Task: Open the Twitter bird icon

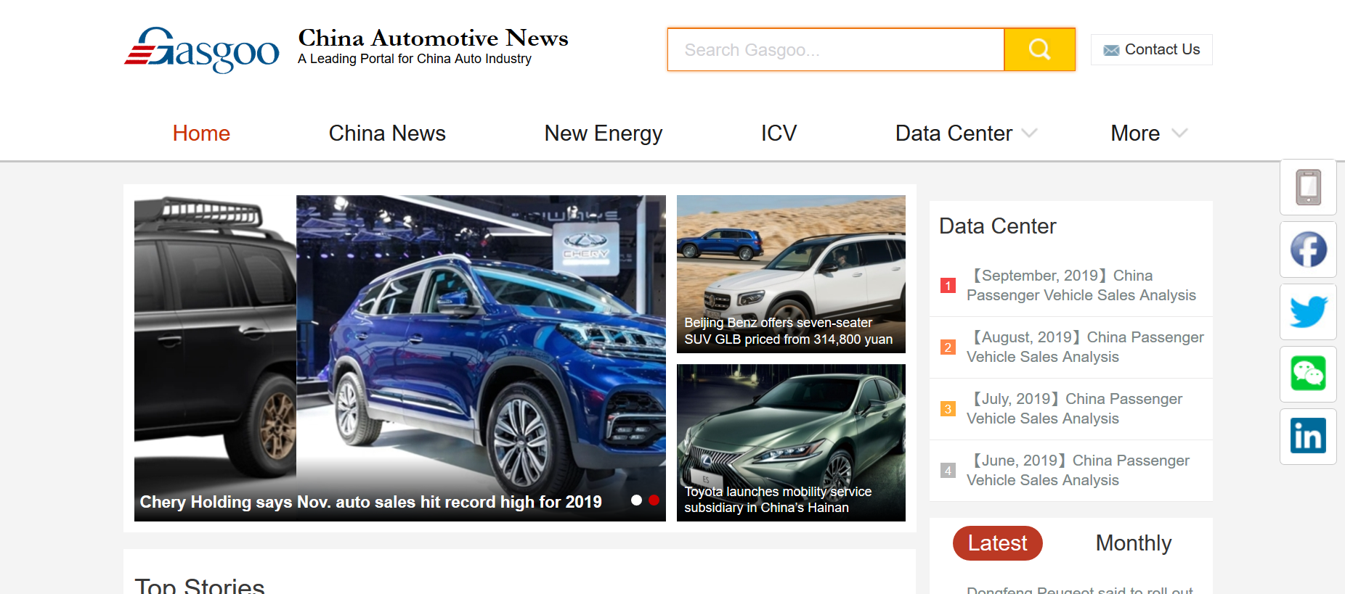Action: (x=1308, y=312)
